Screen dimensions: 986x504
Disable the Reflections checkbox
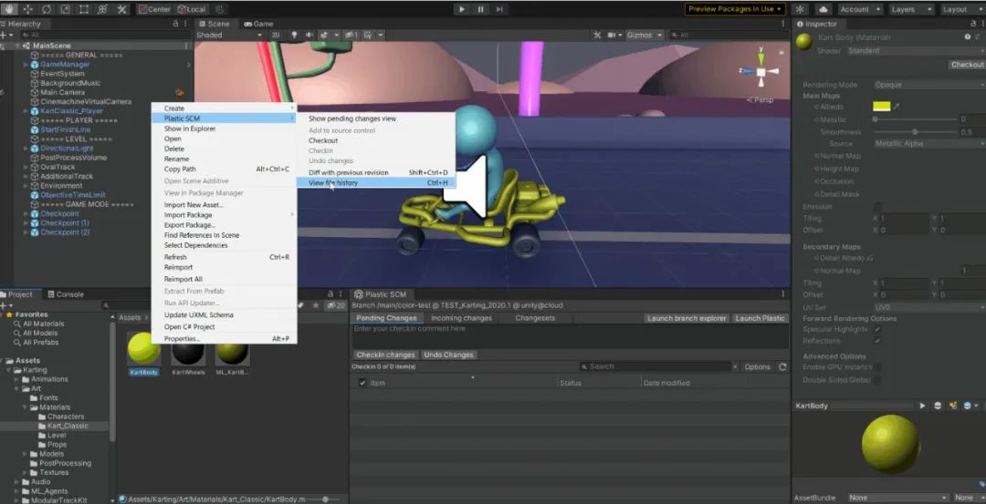click(x=877, y=340)
